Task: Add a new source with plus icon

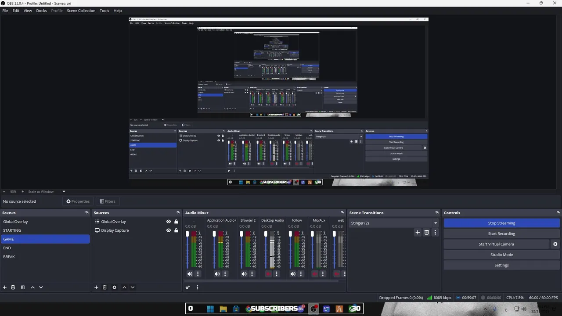Action: [x=96, y=287]
